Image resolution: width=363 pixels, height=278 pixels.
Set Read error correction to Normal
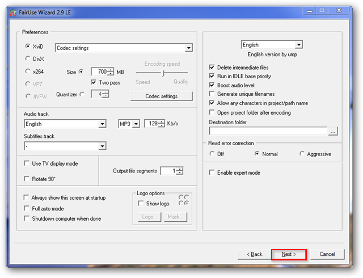click(257, 154)
